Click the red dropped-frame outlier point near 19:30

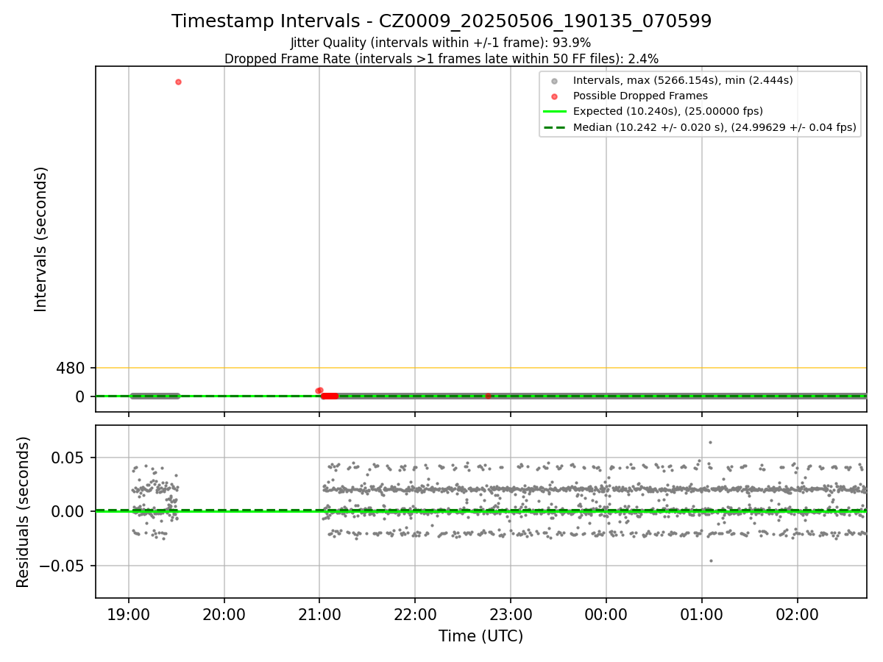[x=178, y=82]
